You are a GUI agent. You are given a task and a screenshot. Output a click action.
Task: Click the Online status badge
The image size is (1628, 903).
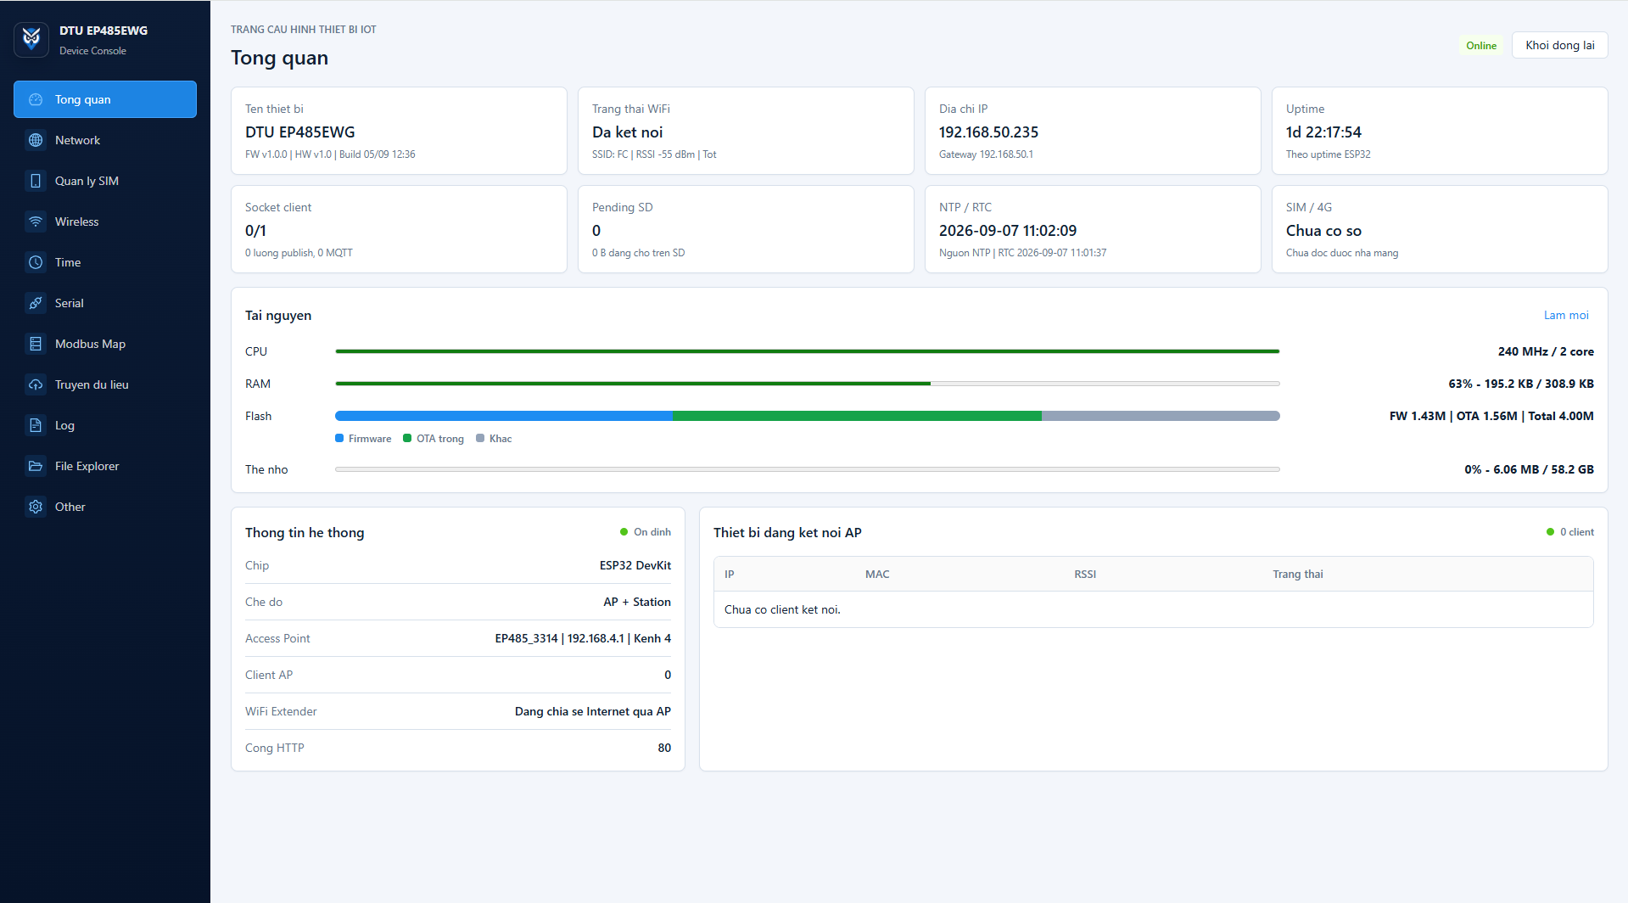pyautogui.click(x=1481, y=46)
